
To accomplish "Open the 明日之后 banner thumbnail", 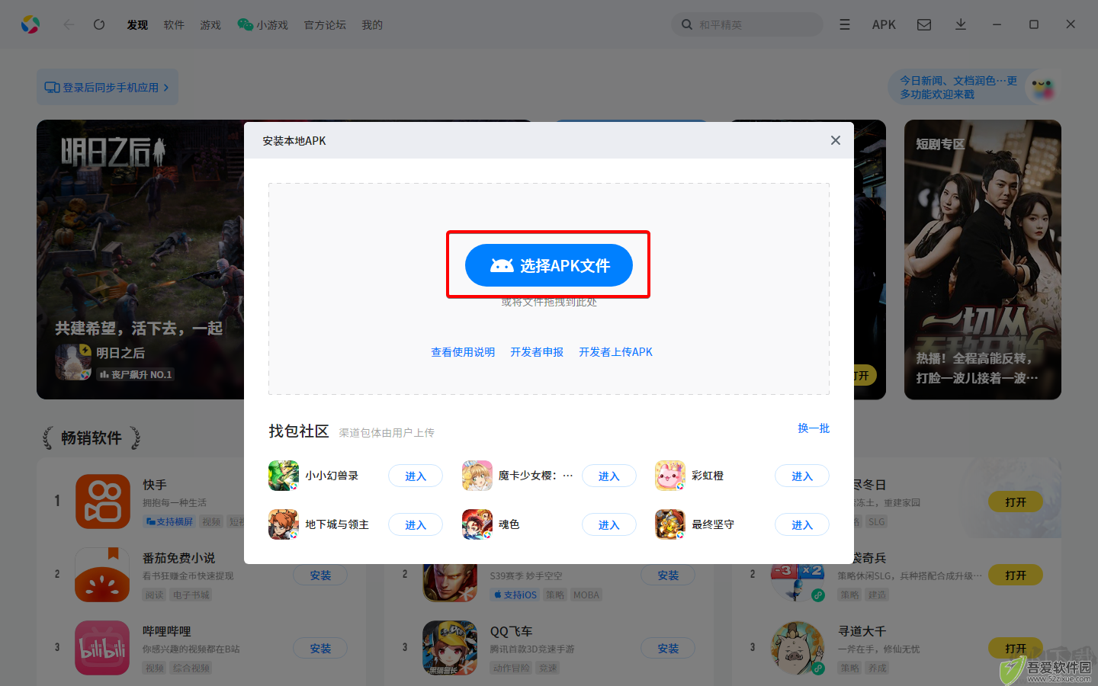I will pos(140,259).
